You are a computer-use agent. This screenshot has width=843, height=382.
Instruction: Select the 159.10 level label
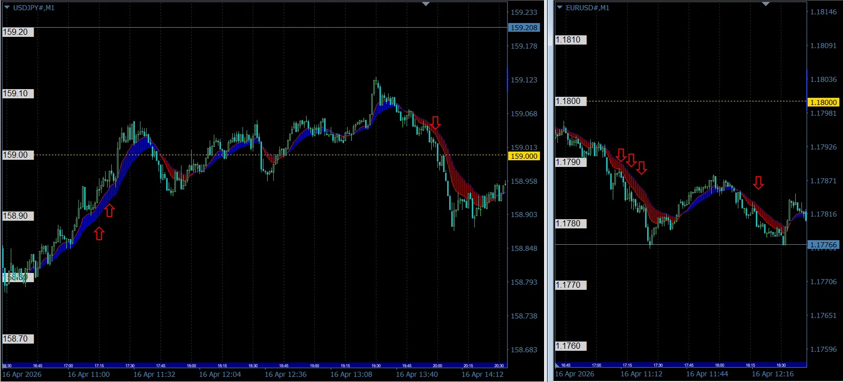point(18,93)
